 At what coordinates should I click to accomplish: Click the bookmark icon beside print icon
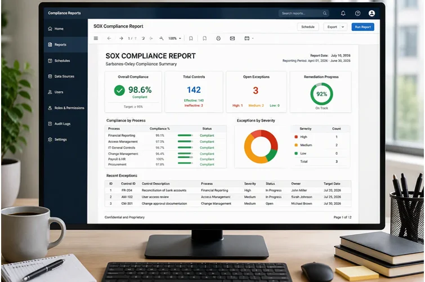pyautogui.click(x=205, y=38)
